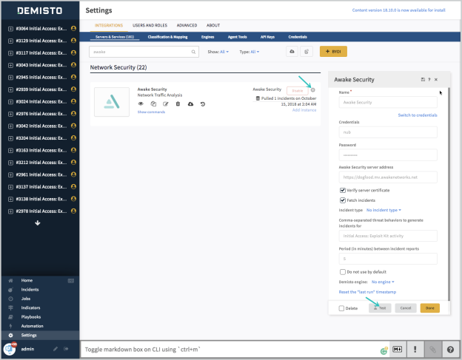Enable Do not use by default checkbox
The image size is (462, 360).
tap(343, 272)
